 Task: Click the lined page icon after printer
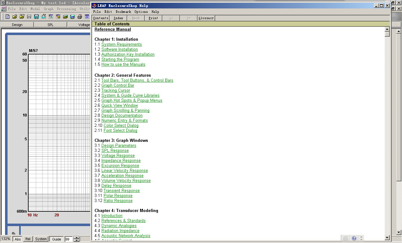87,17
